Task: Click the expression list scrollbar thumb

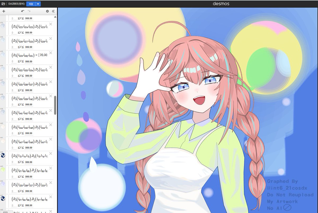Action: click(55, 105)
